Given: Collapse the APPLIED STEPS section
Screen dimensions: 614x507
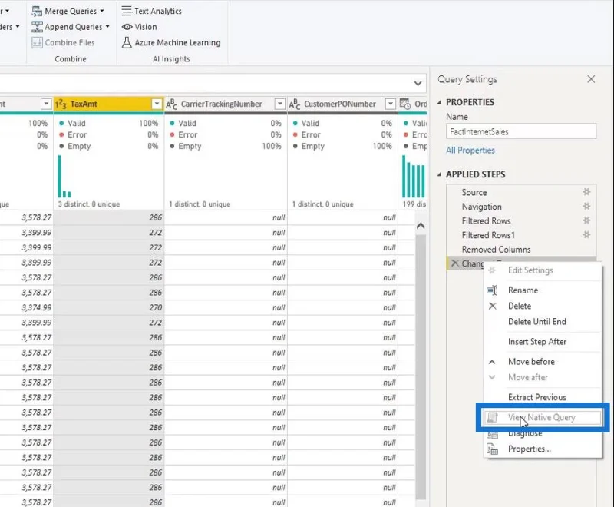Looking at the screenshot, I should pyautogui.click(x=439, y=174).
